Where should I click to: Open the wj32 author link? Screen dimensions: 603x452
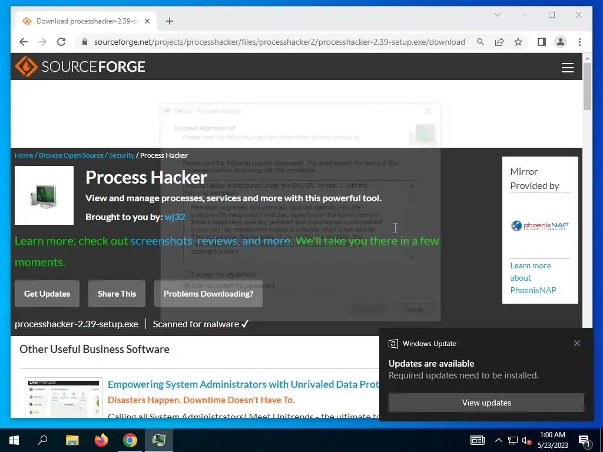[x=175, y=217]
